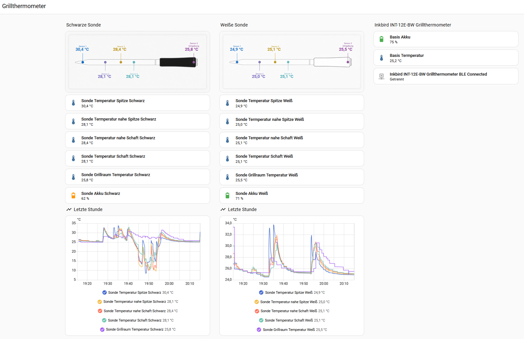Click thermometer icon of Basis Termperatur
This screenshot has height=339, width=524.
pos(382,58)
